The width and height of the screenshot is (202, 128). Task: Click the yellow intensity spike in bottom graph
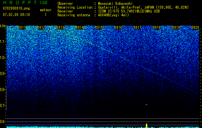click(x=146, y=125)
